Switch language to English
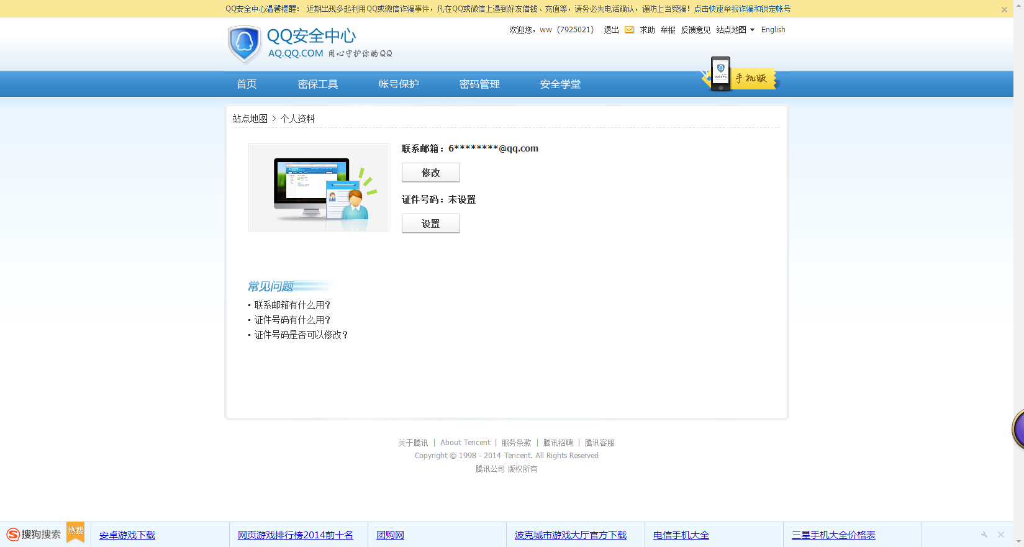The height and width of the screenshot is (547, 1024). click(773, 30)
